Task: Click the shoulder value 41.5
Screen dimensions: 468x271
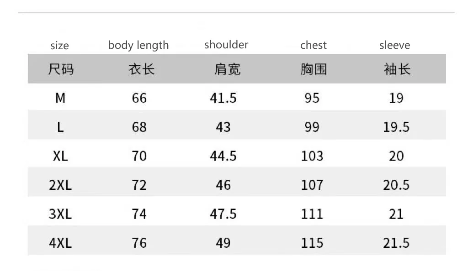Action: click(x=223, y=98)
